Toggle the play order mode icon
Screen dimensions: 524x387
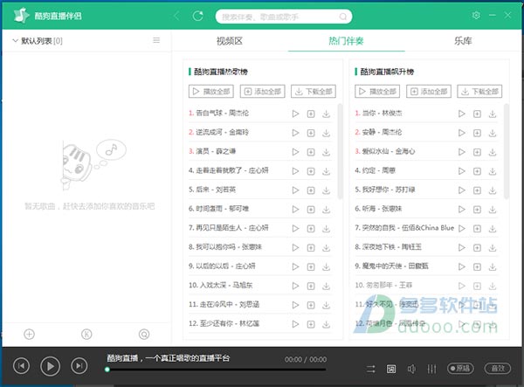pos(371,369)
